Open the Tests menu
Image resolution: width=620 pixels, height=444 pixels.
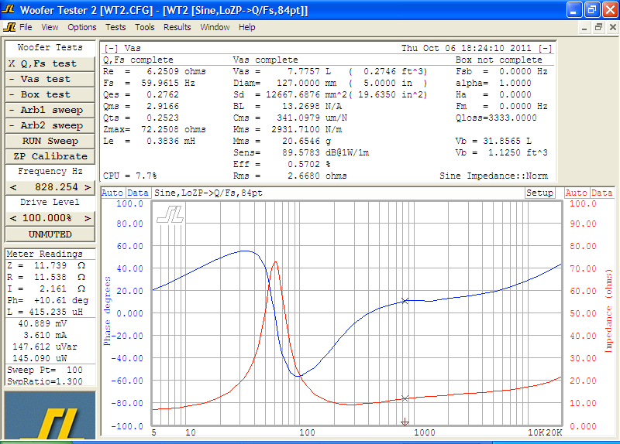[x=115, y=27]
